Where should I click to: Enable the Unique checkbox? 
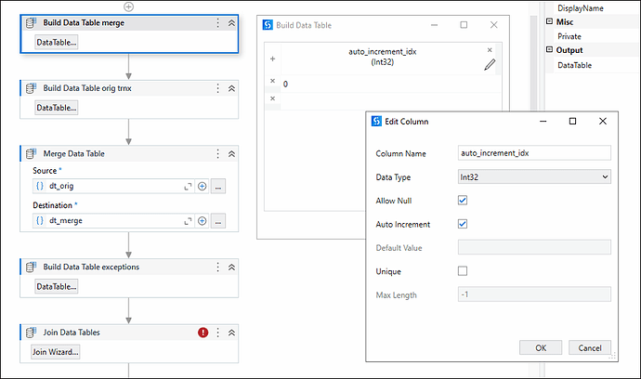(x=463, y=271)
